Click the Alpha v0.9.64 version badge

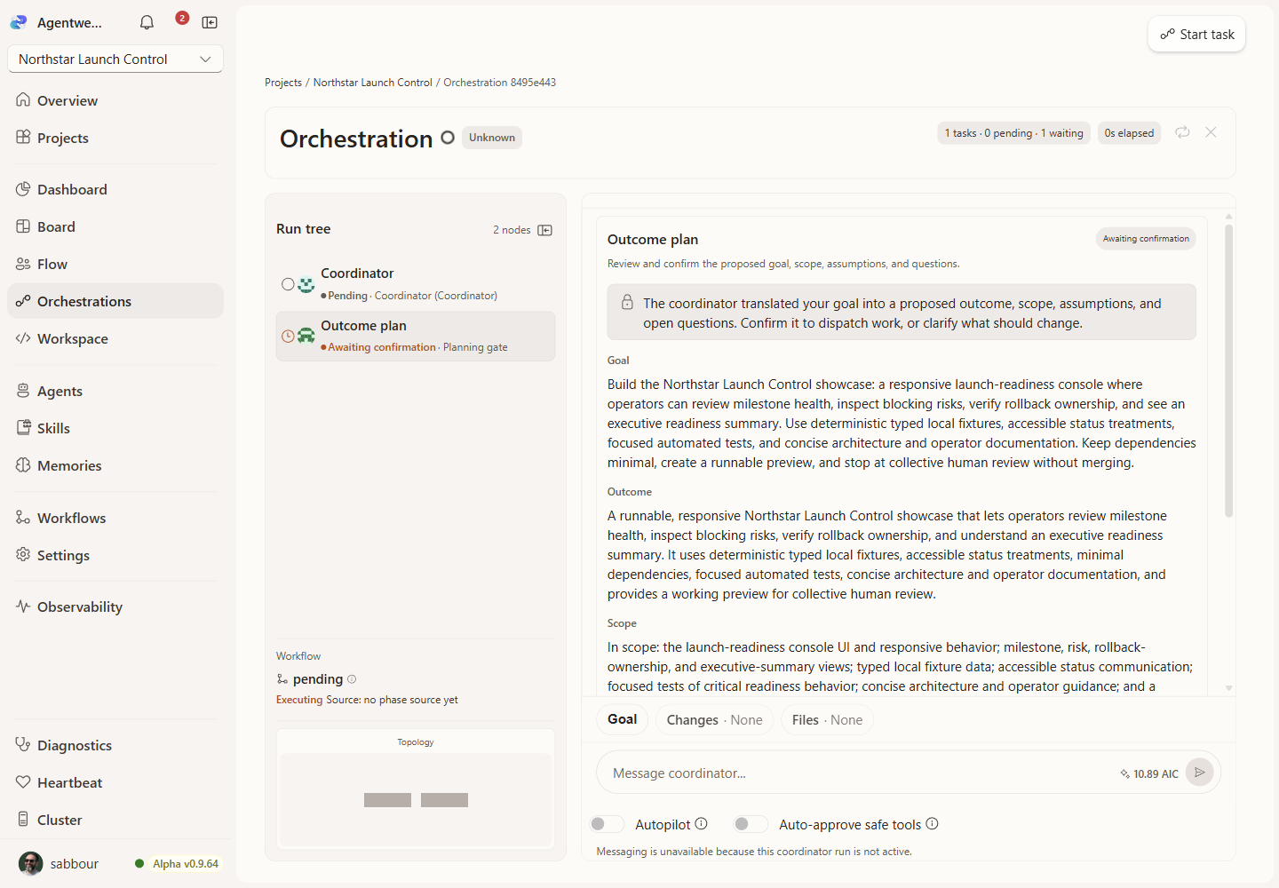pyautogui.click(x=186, y=863)
